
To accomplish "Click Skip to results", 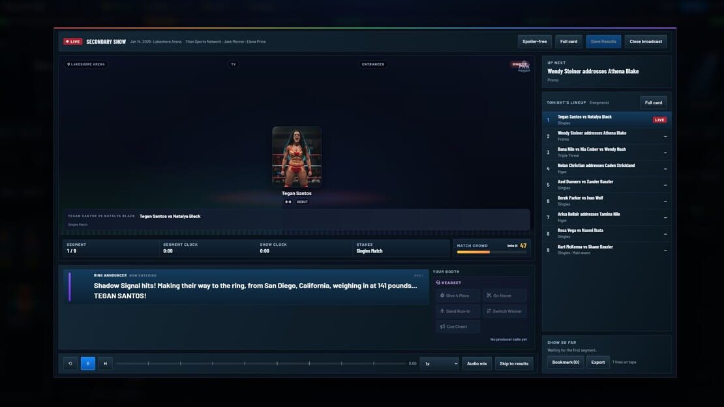I will click(514, 363).
